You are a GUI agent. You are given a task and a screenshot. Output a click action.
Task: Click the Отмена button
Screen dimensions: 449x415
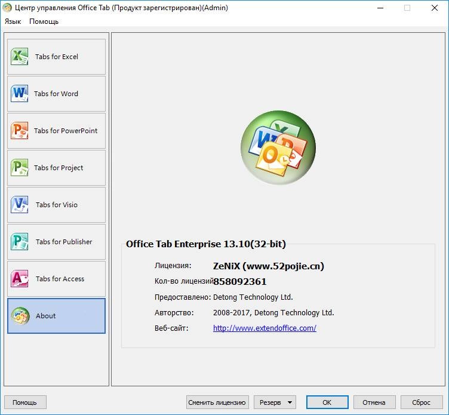[x=374, y=402]
